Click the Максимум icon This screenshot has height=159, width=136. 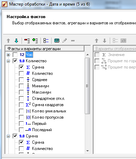(28, 92)
